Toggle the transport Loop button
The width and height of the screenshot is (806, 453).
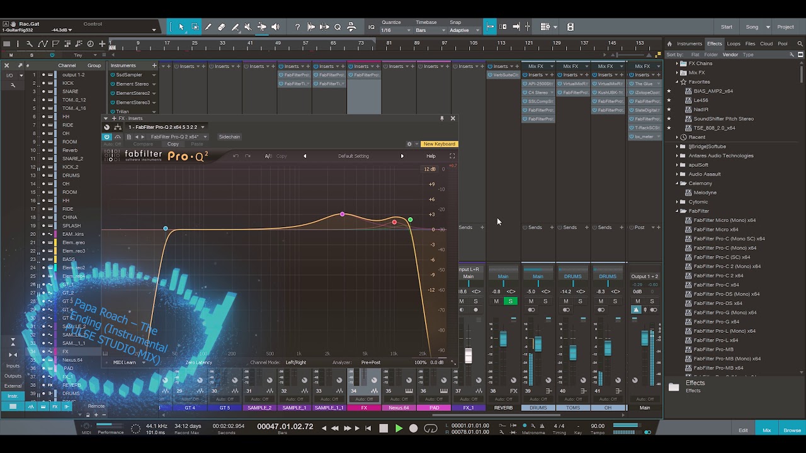tap(431, 428)
